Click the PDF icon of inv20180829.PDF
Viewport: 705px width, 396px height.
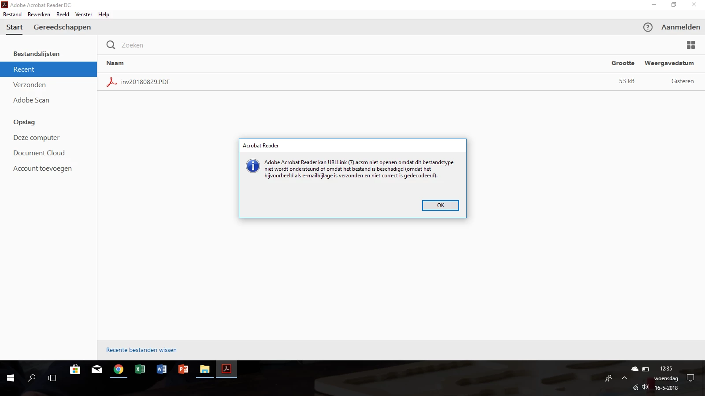point(112,81)
